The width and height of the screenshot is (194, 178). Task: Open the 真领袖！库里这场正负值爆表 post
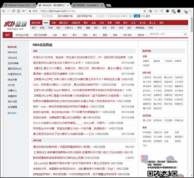pos(50,74)
